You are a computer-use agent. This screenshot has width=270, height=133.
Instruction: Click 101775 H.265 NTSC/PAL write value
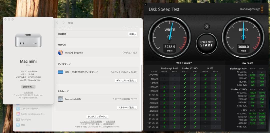pyautogui.click(x=252, y=113)
